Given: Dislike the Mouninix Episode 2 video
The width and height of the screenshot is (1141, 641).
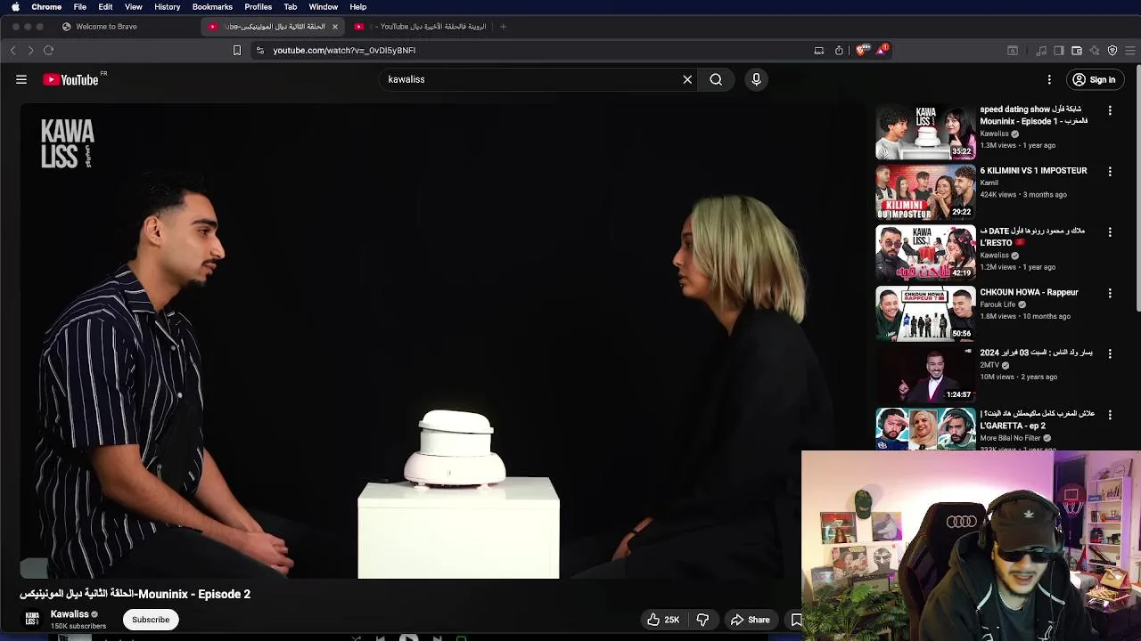Looking at the screenshot, I should click(x=702, y=620).
